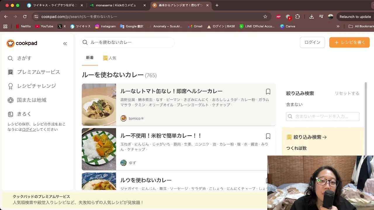
Task: Open さがす search in sidebar
Action: point(20,58)
